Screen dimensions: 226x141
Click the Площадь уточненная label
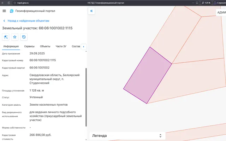13,91
